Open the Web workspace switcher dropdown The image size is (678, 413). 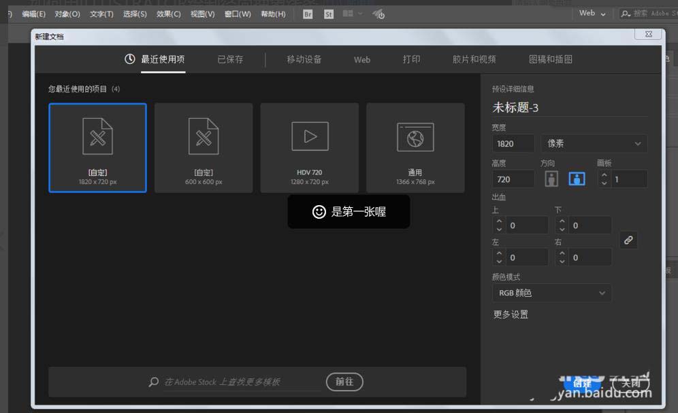click(x=591, y=13)
